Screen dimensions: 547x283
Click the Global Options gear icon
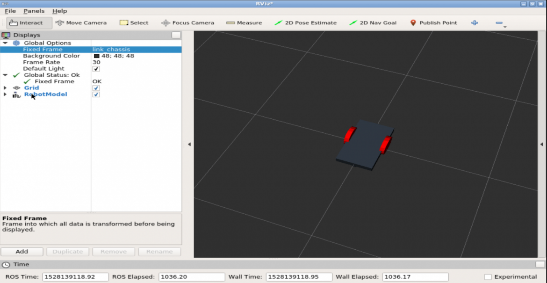click(x=16, y=43)
